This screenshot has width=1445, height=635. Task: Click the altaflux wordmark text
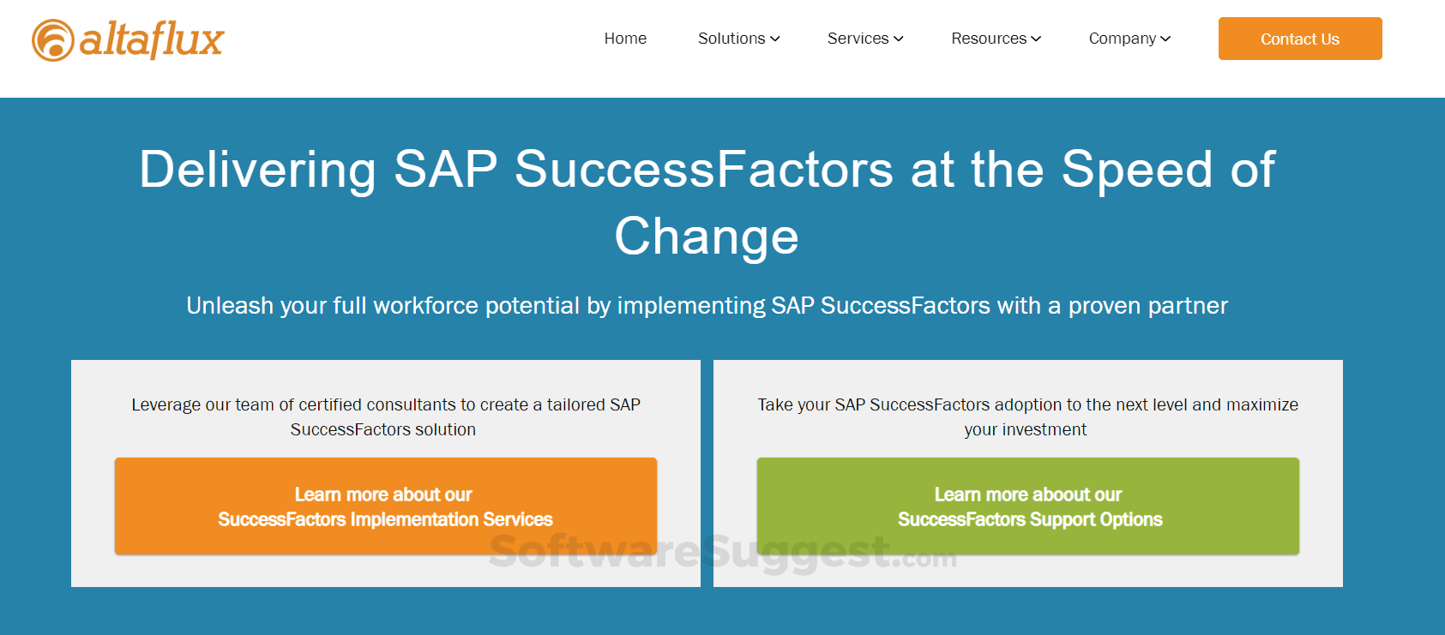(x=152, y=39)
